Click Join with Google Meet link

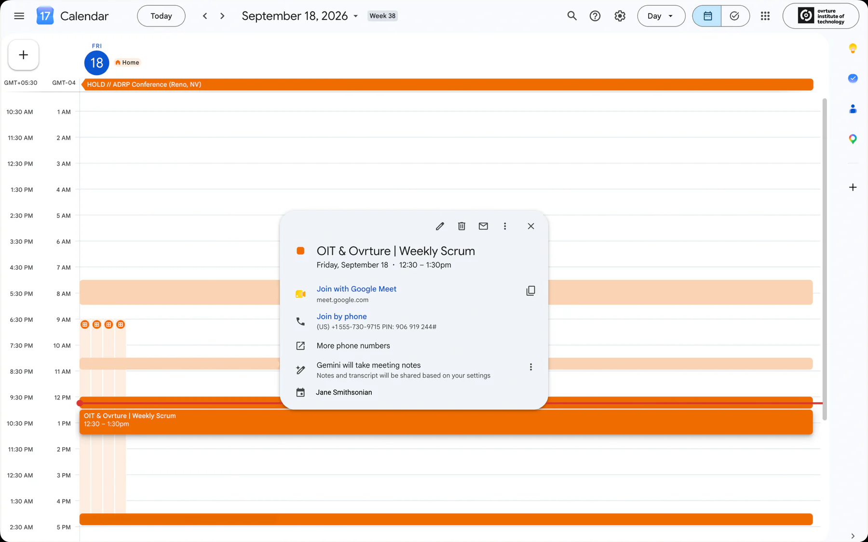356,289
